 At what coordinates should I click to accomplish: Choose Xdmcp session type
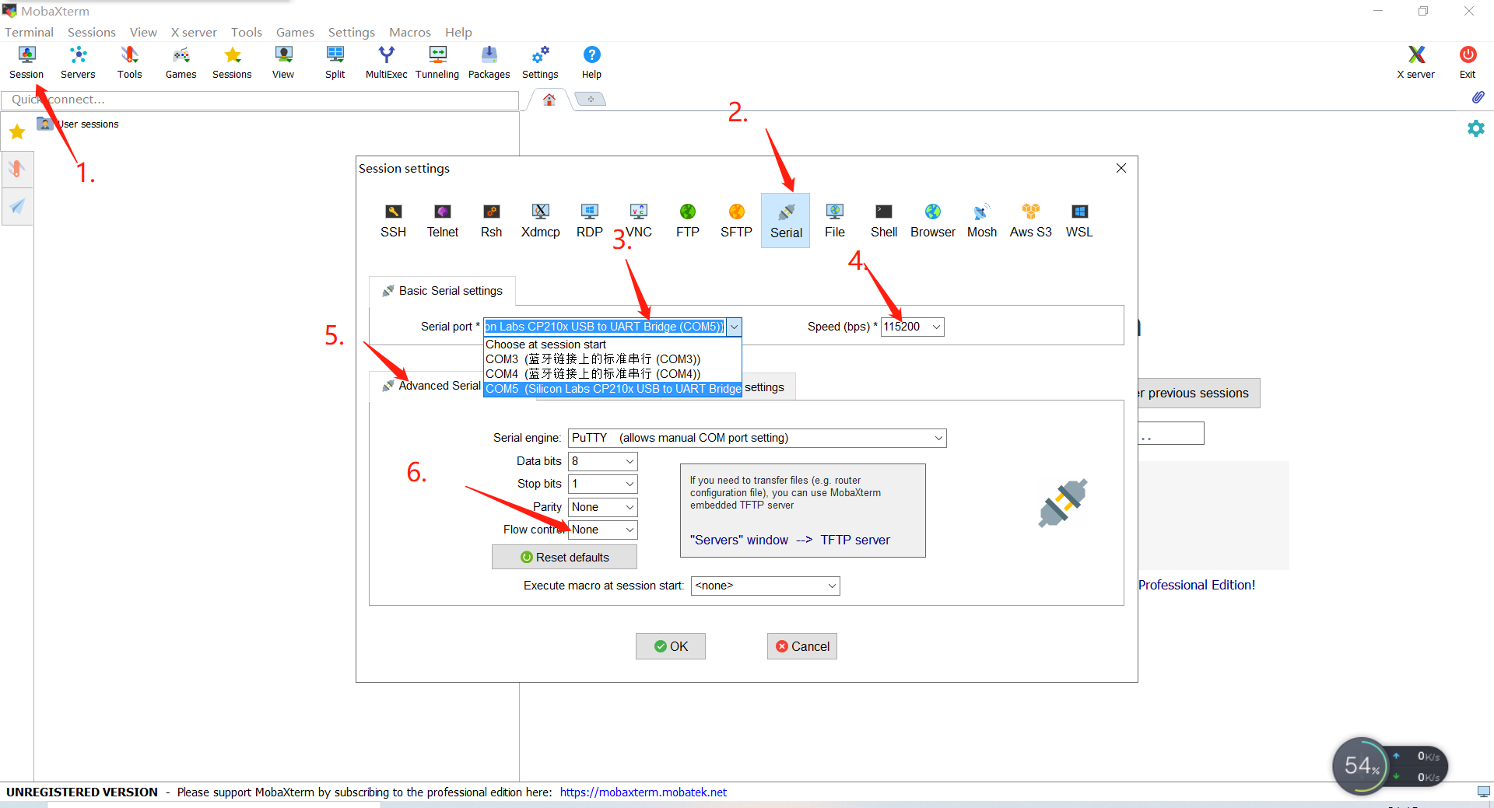point(540,221)
